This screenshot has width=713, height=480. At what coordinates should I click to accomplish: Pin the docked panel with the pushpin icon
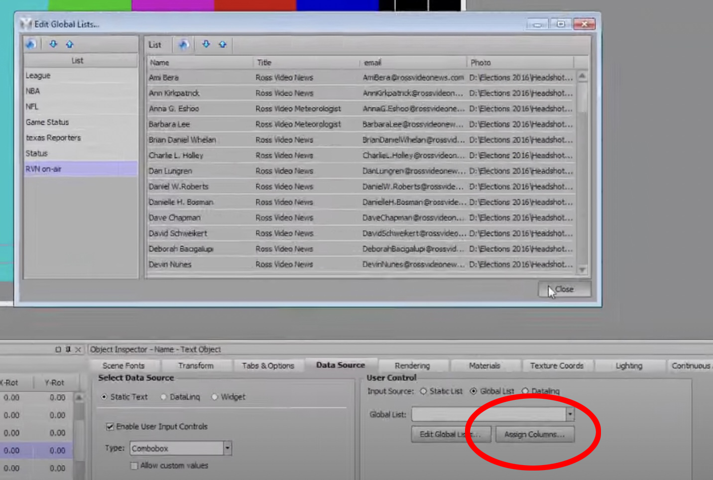pyautogui.click(x=68, y=350)
